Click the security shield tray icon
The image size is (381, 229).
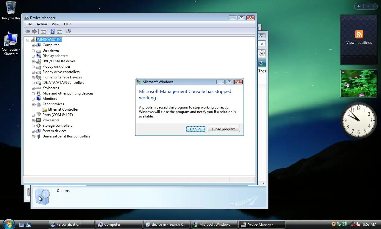click(x=334, y=224)
